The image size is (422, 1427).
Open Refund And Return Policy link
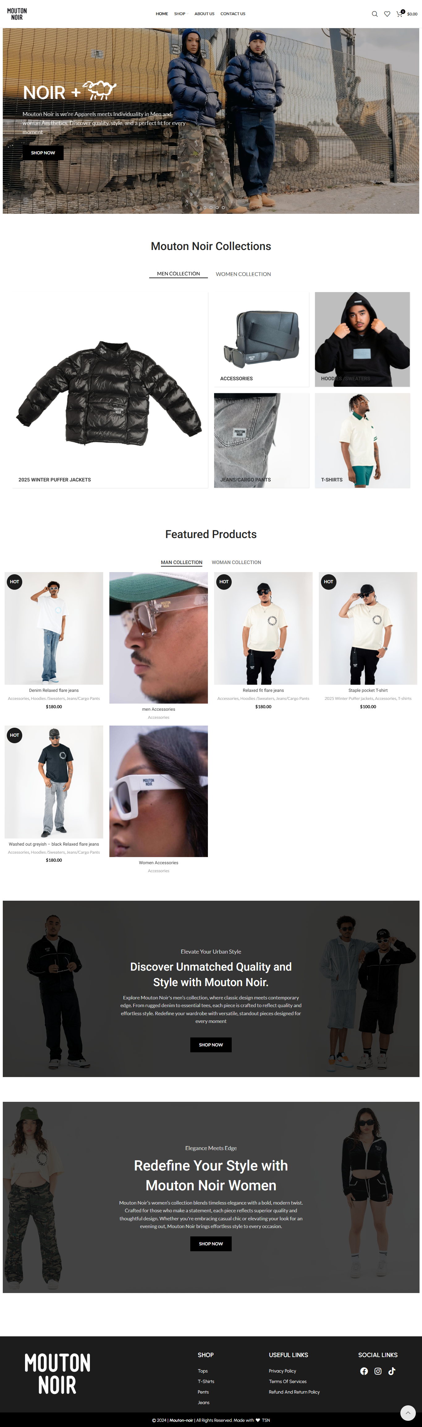[x=294, y=1392]
